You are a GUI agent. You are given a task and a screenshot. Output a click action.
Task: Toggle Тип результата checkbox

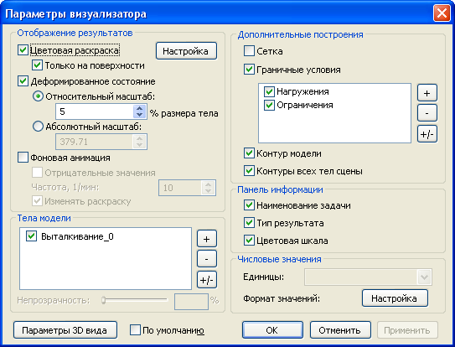[x=249, y=223]
